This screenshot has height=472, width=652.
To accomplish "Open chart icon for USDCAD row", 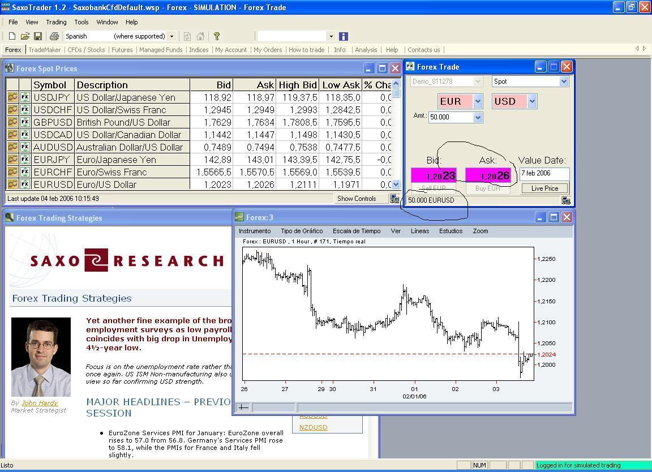I will coord(12,135).
